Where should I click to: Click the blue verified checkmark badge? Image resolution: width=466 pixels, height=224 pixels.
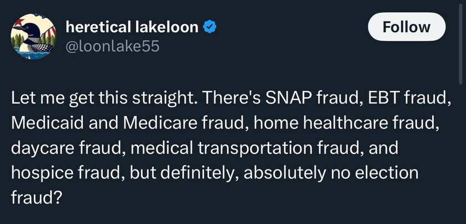click(209, 27)
